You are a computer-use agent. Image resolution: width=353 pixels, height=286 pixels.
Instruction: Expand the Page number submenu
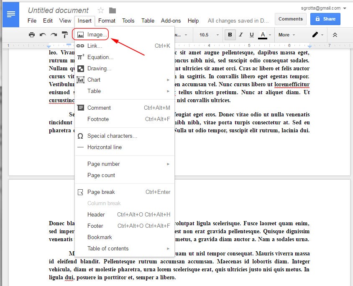pos(125,164)
